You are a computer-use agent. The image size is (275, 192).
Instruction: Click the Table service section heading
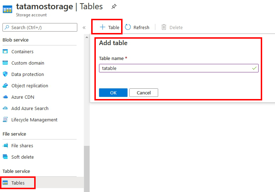pyautogui.click(x=16, y=171)
